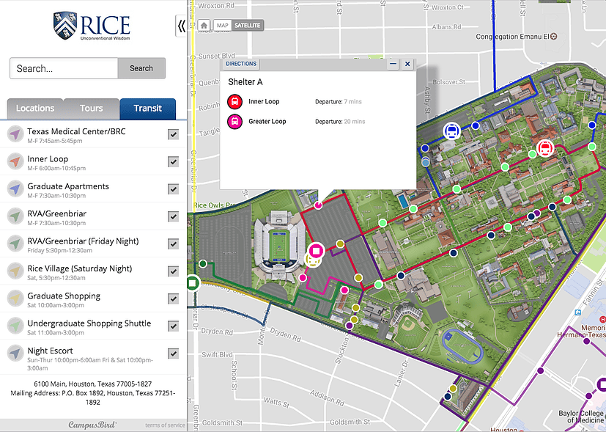Collapse the sidebar with the double-chevron button

[181, 26]
